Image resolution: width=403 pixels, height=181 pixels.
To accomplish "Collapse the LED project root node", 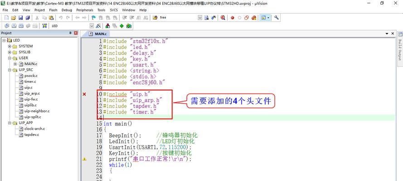I will coord(4,41).
